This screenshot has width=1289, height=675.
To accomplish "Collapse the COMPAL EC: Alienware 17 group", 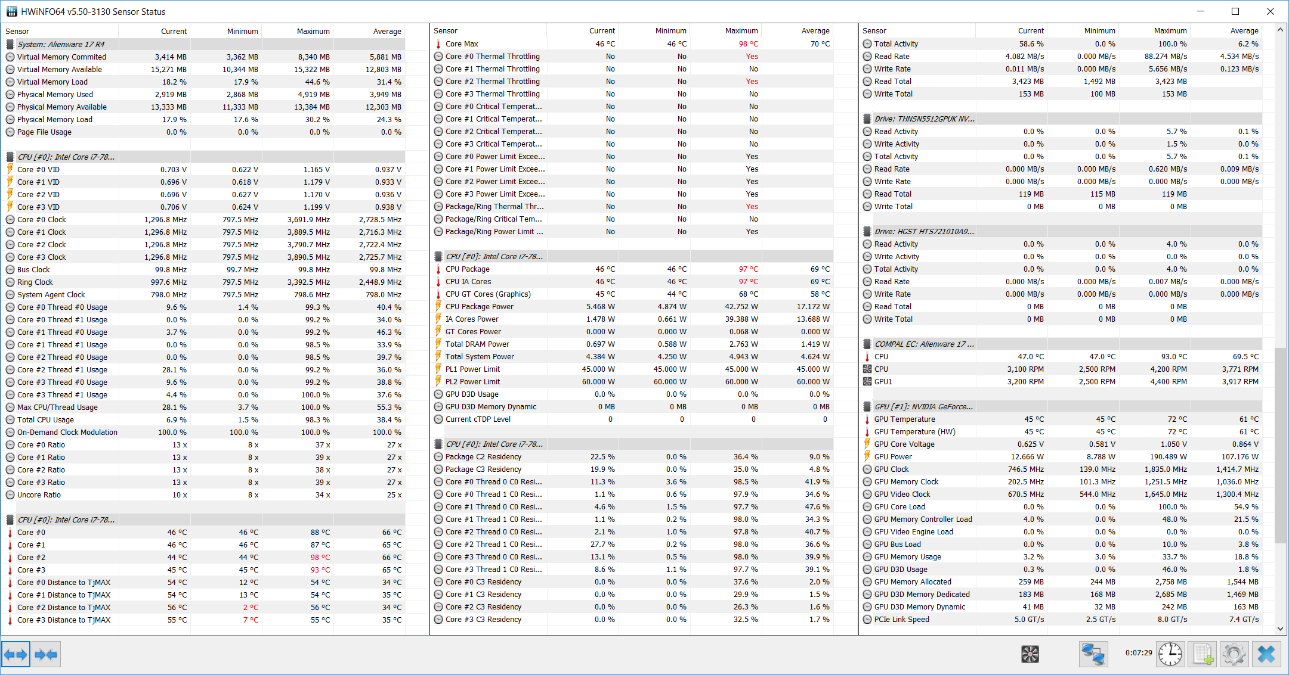I will 924,344.
